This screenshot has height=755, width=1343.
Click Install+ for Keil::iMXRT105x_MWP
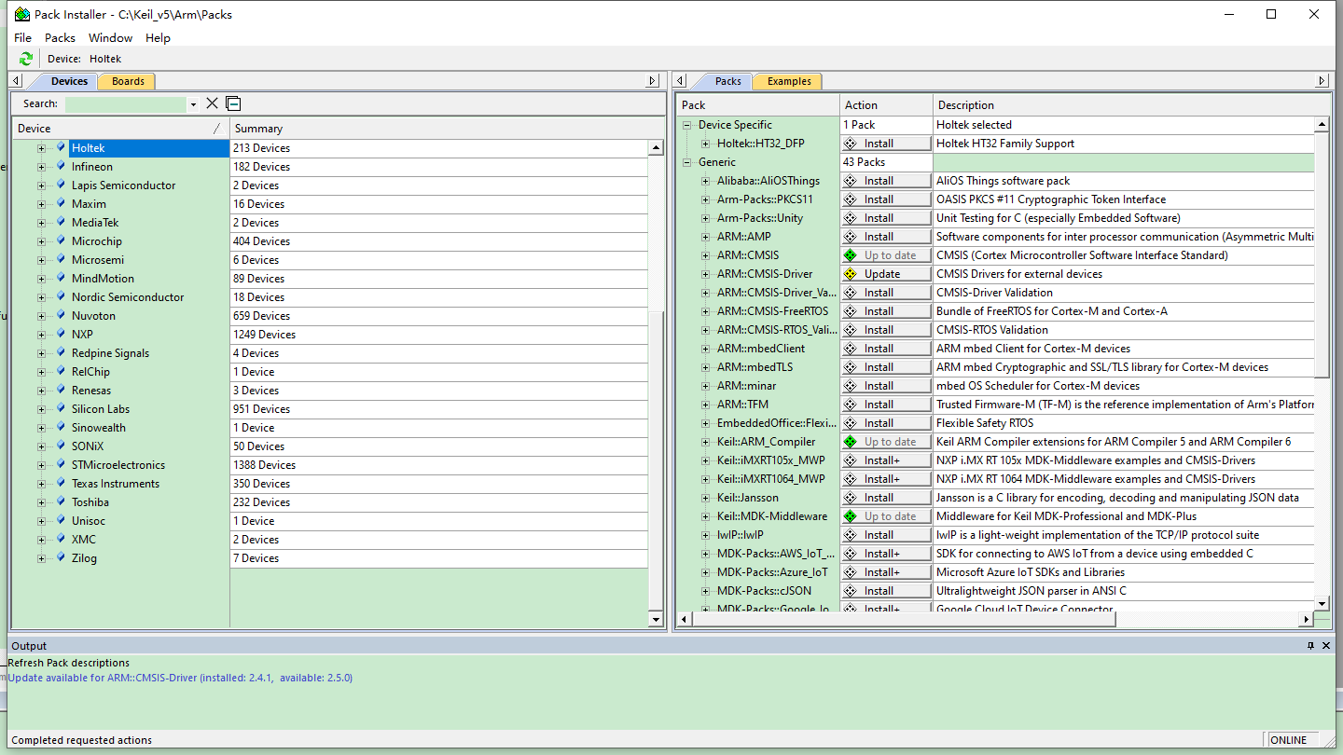(886, 460)
